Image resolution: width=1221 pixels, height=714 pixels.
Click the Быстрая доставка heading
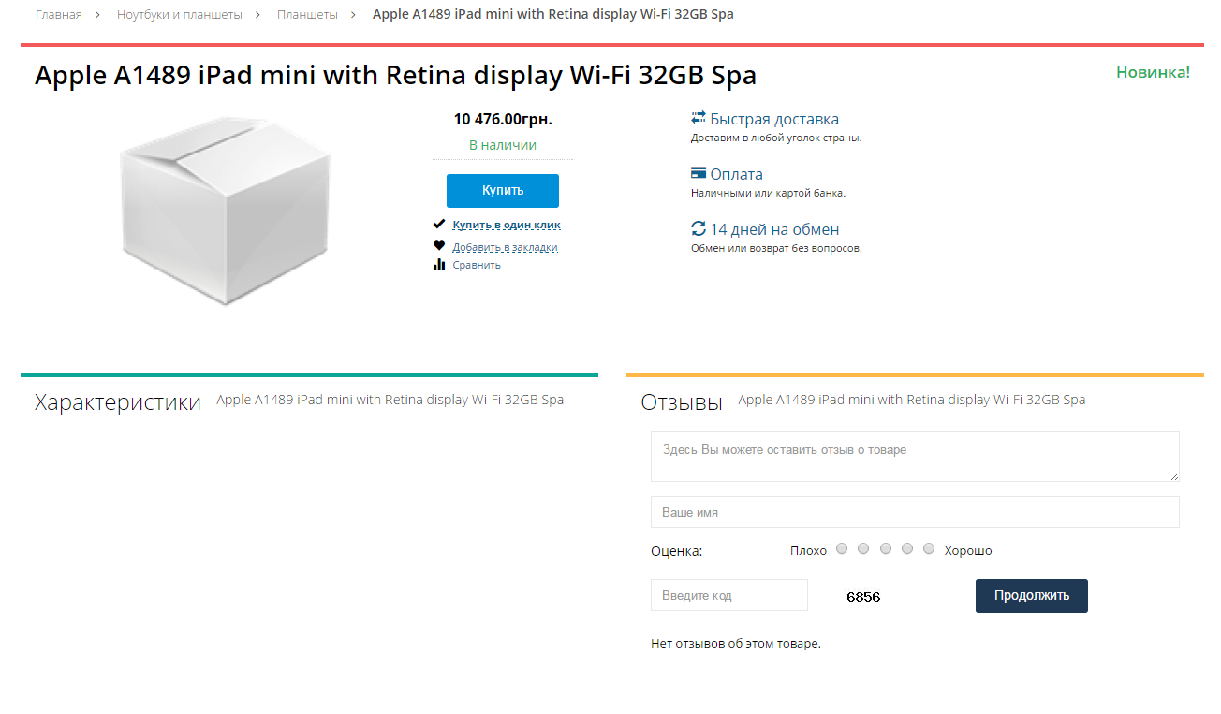coord(774,119)
